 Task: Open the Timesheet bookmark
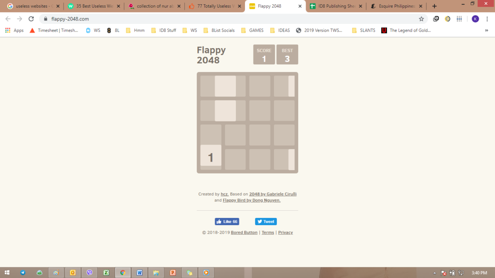[54, 30]
